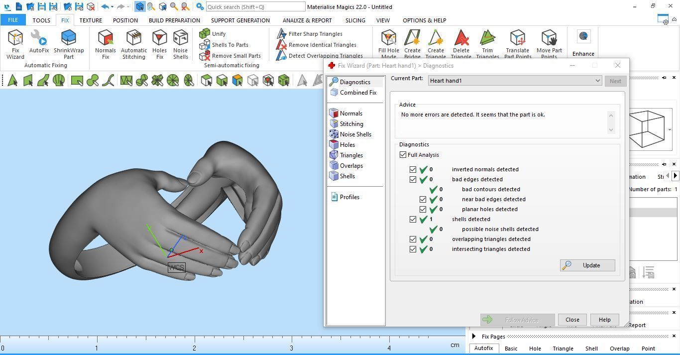Select the Overlap fix page tab
This screenshot has width=680, height=355.
[x=619, y=349]
